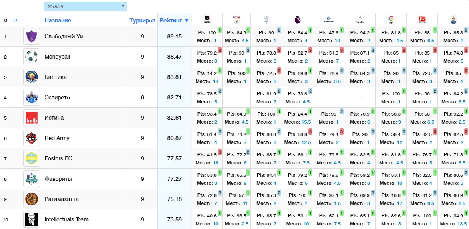Click the Süper Lig logo column header
Image resolution: width=469 pixels, height=229 pixels.
[x=360, y=18]
